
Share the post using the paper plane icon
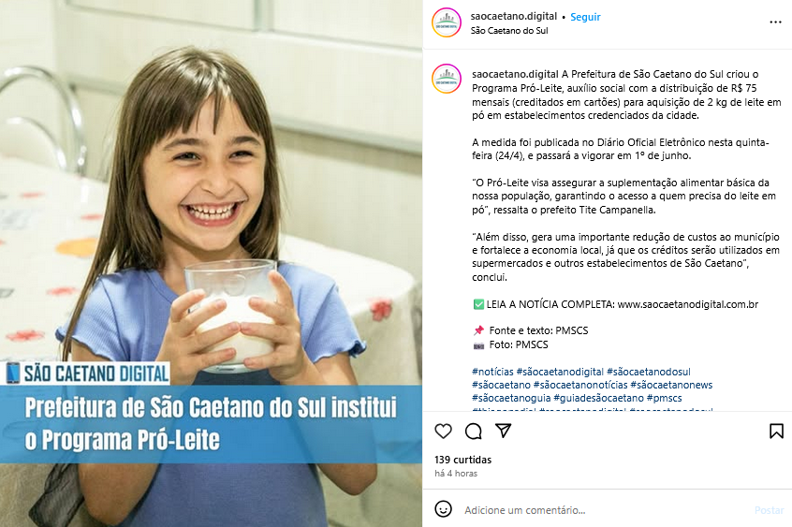pyautogui.click(x=503, y=431)
